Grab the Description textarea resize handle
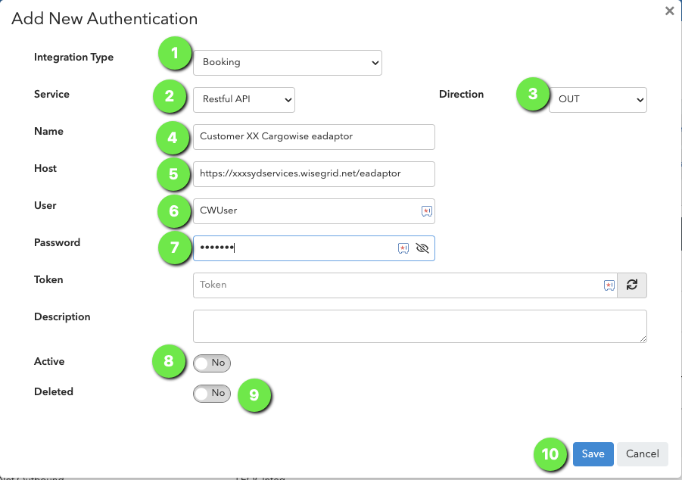 pyautogui.click(x=643, y=338)
